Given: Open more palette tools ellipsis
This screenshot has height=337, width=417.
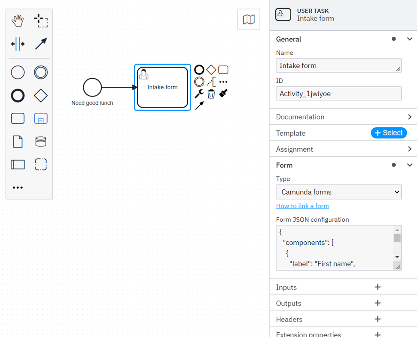Looking at the screenshot, I should pos(18,188).
